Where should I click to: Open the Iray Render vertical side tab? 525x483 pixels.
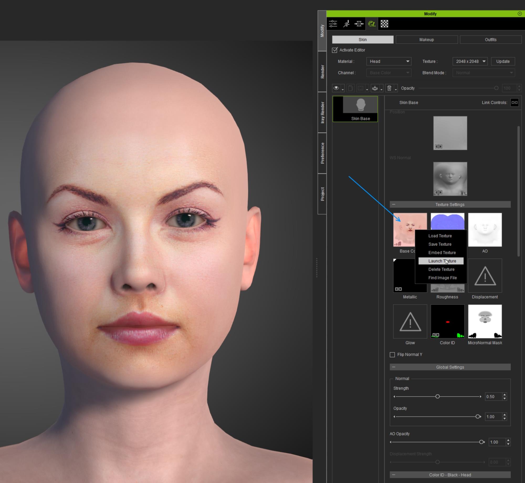[322, 112]
